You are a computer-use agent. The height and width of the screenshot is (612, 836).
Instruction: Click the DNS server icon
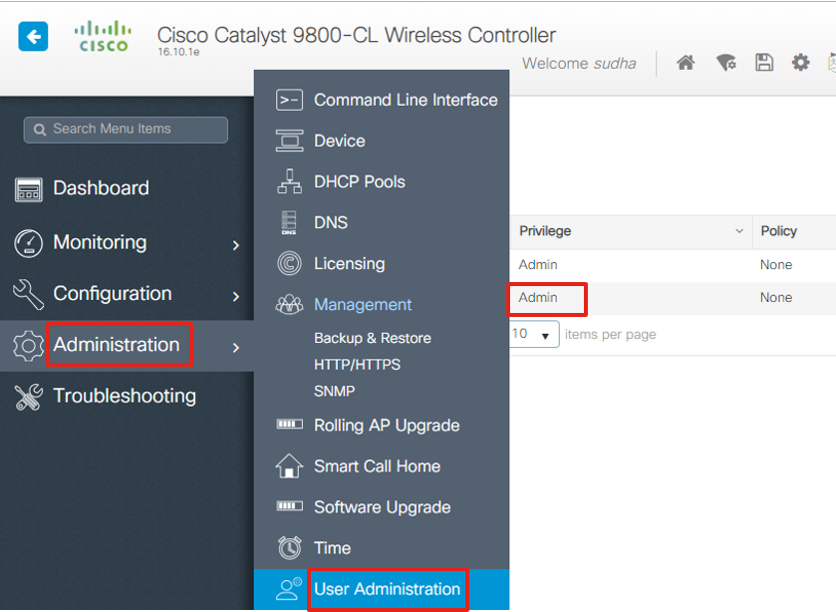click(x=289, y=222)
